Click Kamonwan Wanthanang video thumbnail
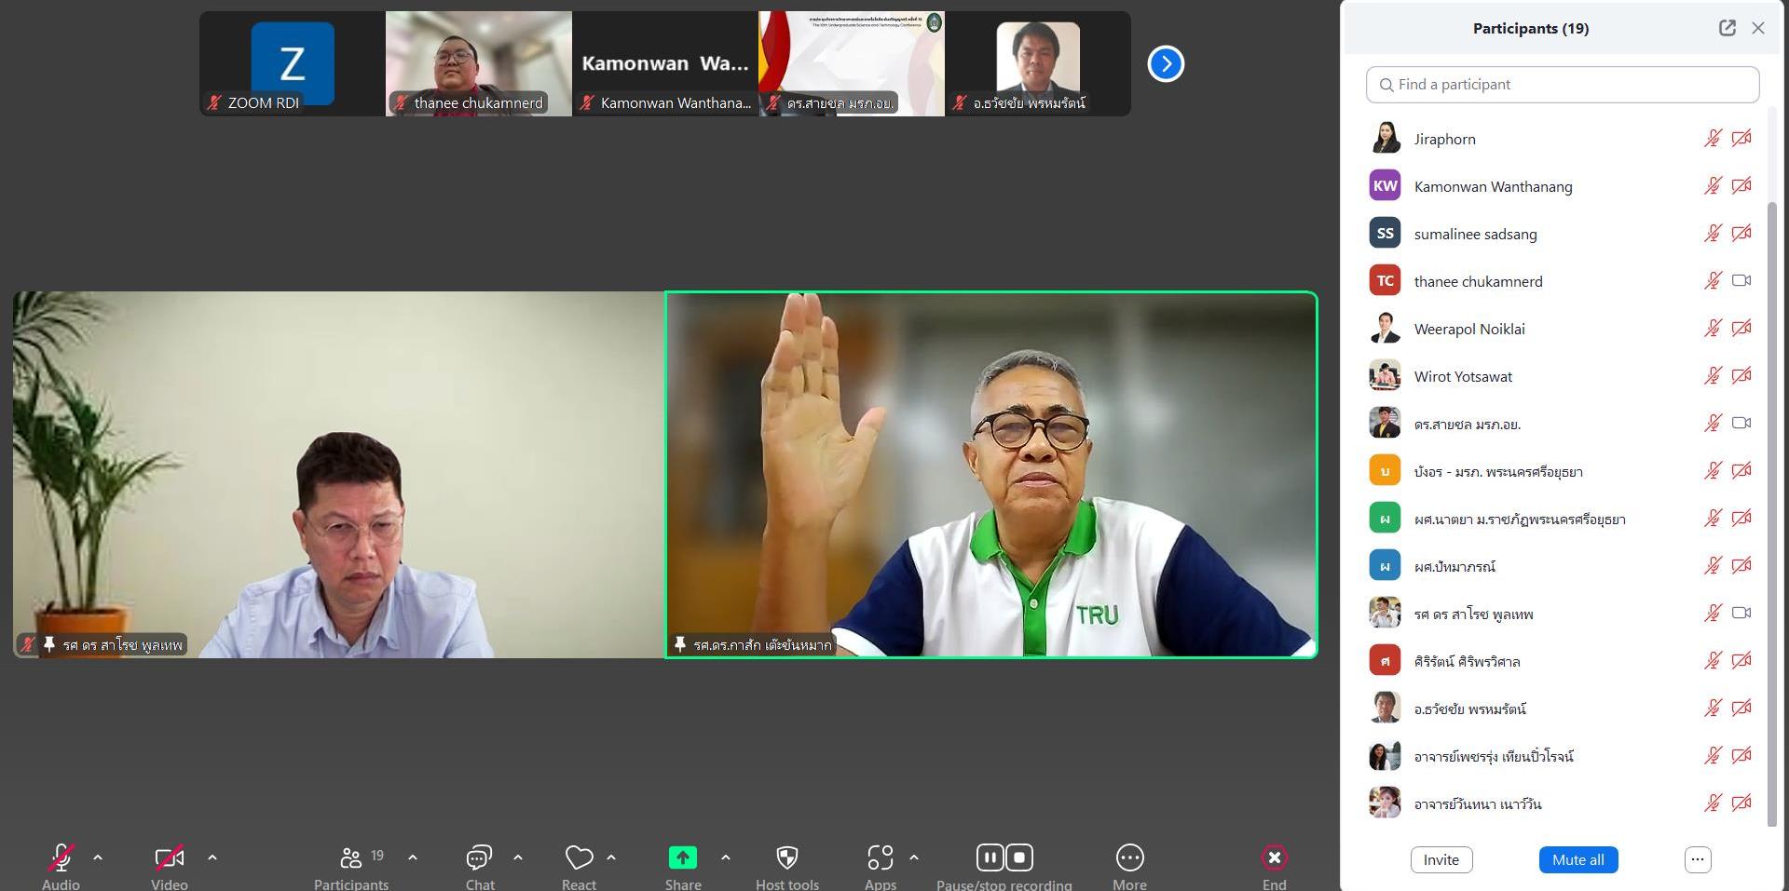 (665, 64)
